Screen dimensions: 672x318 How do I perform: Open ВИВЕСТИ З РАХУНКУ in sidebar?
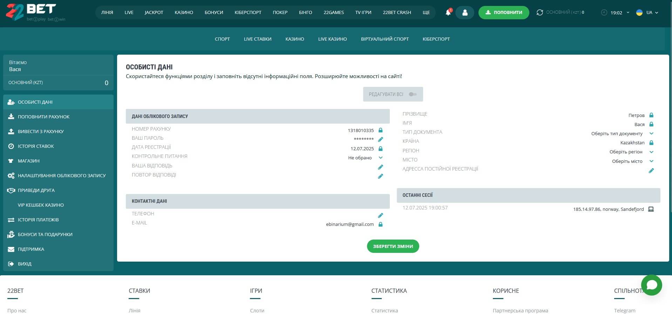point(58,131)
